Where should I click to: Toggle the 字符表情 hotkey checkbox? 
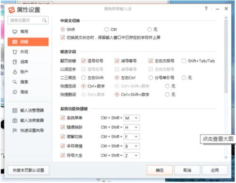63,146
